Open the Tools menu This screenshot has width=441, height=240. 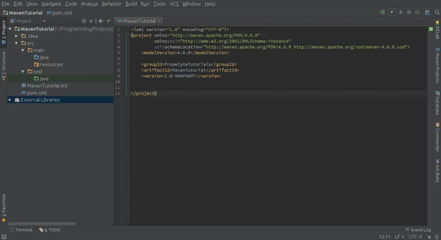tap(159, 4)
